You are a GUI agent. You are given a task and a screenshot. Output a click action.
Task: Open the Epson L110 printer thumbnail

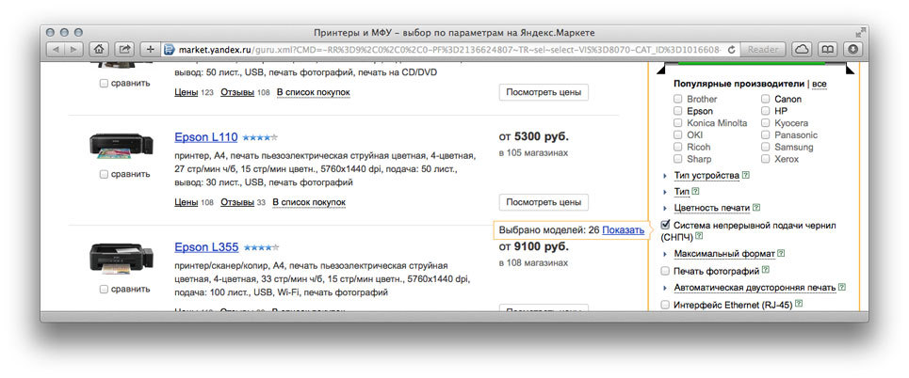click(x=122, y=146)
